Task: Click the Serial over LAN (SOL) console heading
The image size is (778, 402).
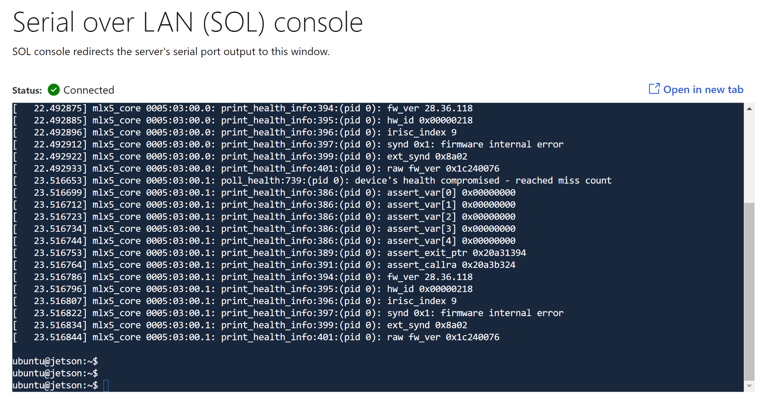Action: (188, 22)
